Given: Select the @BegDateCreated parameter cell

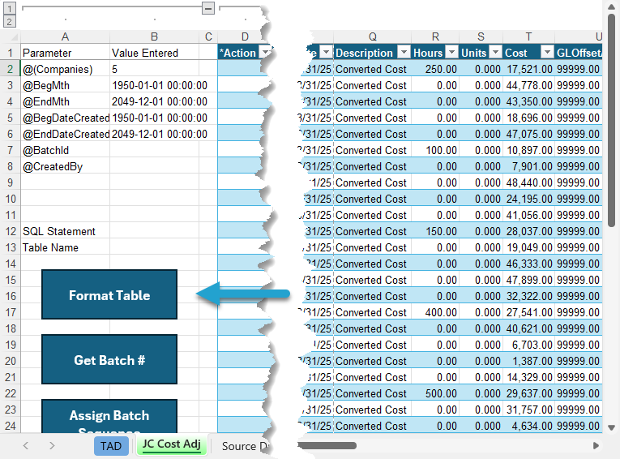Looking at the screenshot, I should click(66, 118).
